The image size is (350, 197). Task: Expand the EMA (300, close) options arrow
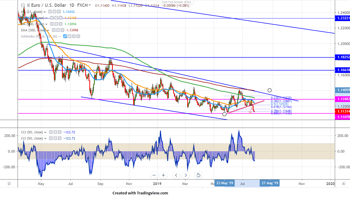[x=48, y=30]
